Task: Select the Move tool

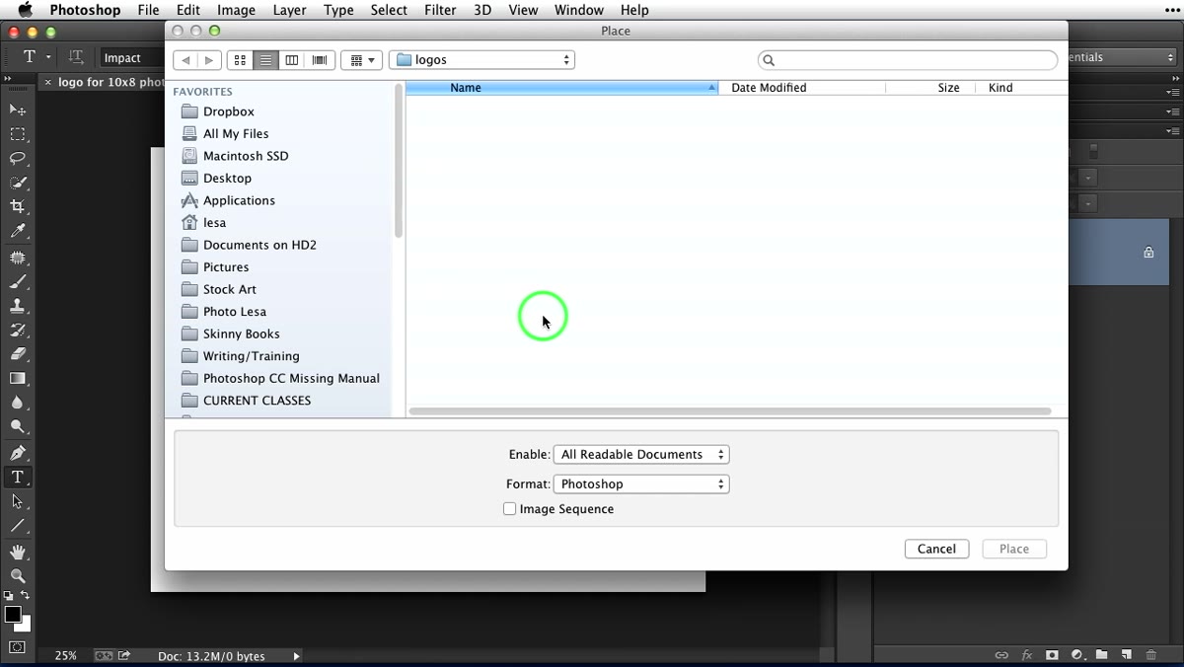Action: pos(18,110)
